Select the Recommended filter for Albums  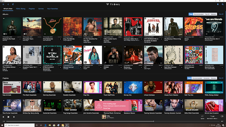pos(198,14)
